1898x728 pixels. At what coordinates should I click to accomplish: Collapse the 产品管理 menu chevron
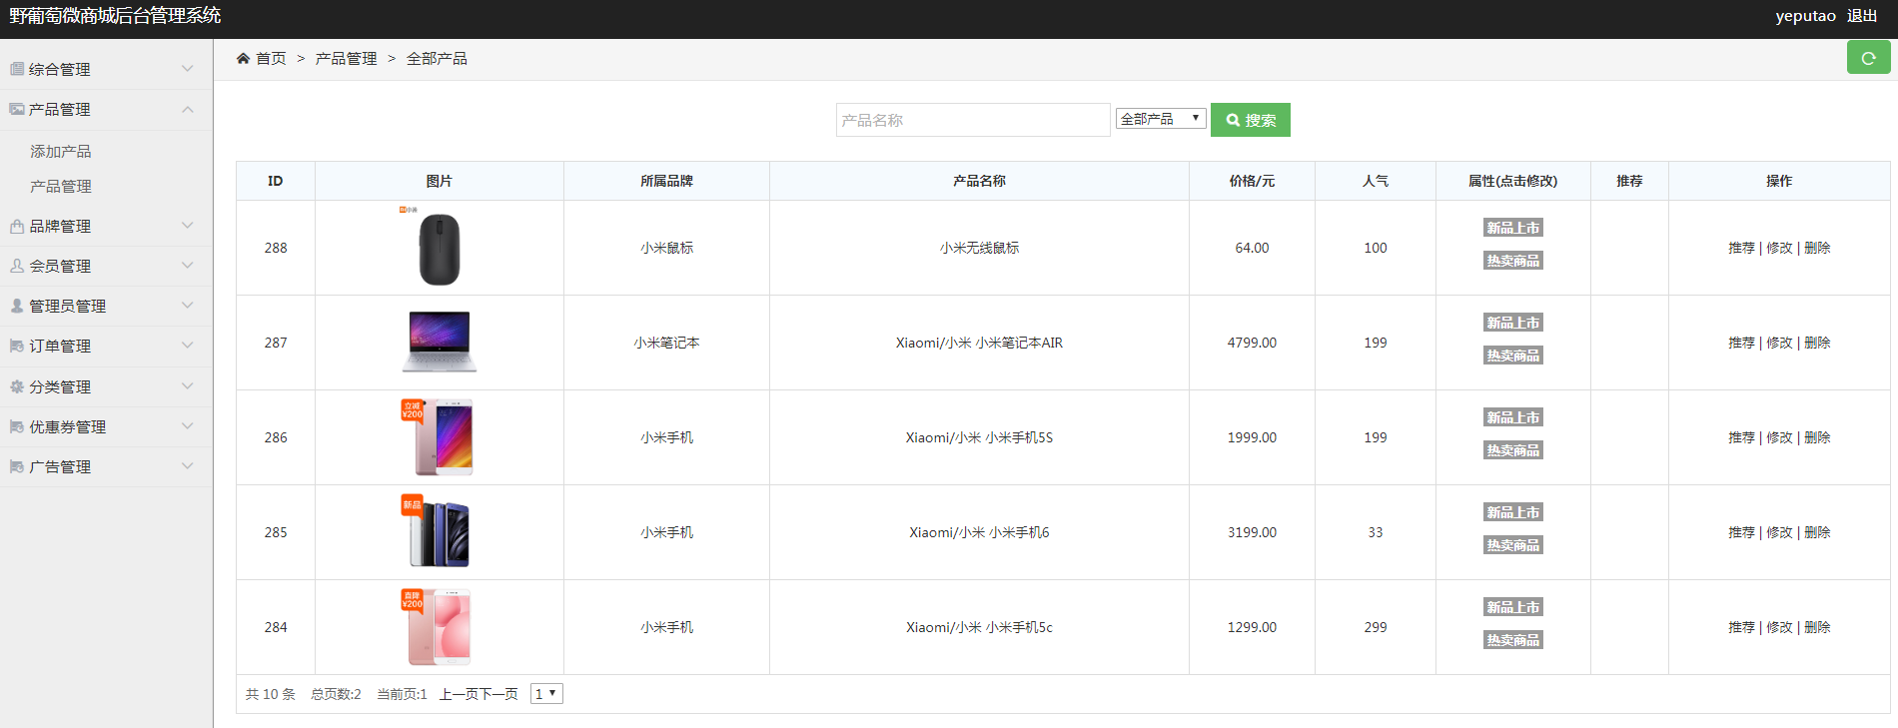click(x=188, y=109)
